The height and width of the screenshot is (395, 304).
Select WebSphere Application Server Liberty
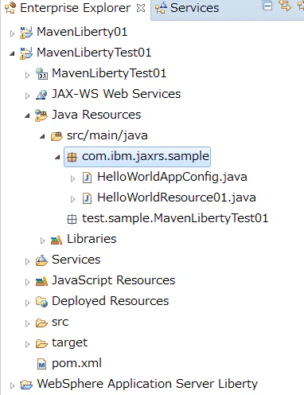click(147, 384)
